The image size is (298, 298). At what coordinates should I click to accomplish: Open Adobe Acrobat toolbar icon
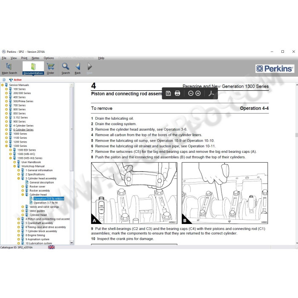pos(211,93)
